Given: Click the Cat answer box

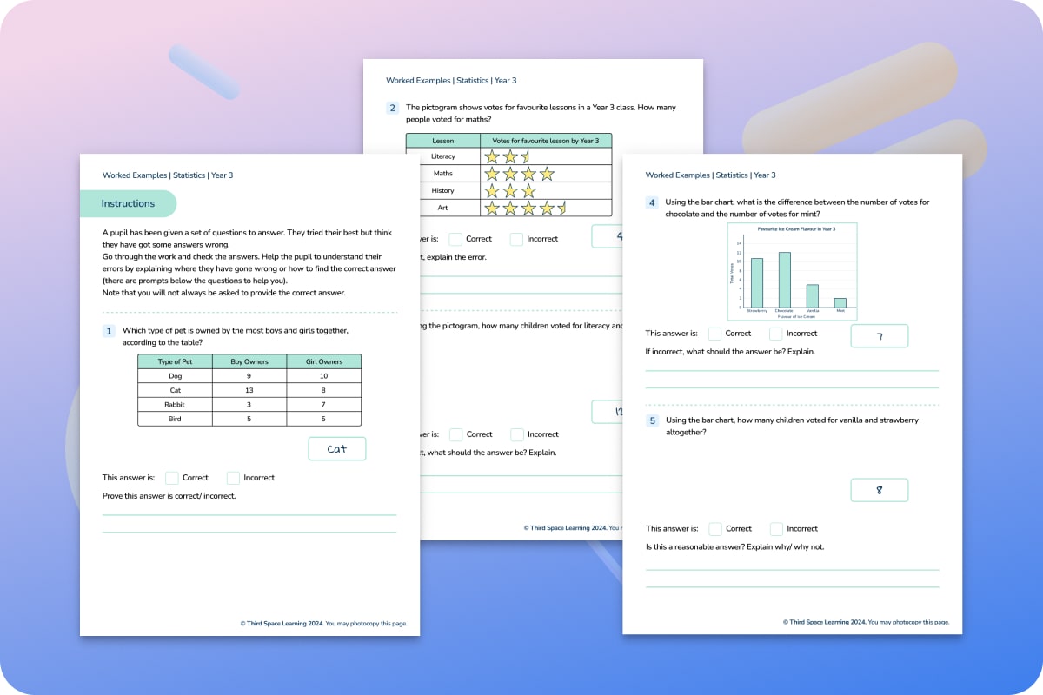Looking at the screenshot, I should 337,449.
